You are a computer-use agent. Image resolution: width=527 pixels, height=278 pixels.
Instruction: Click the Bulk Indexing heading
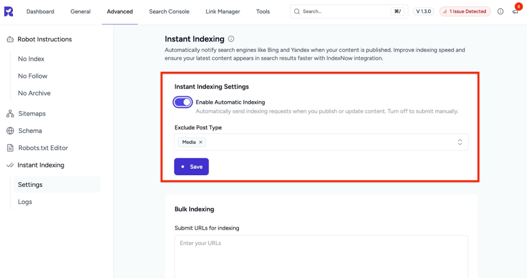click(x=194, y=209)
